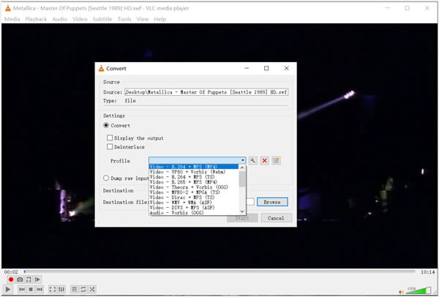Click the playback seek bar

tap(219, 271)
